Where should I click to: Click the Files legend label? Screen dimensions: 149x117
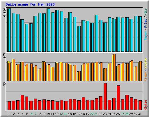(146, 23)
